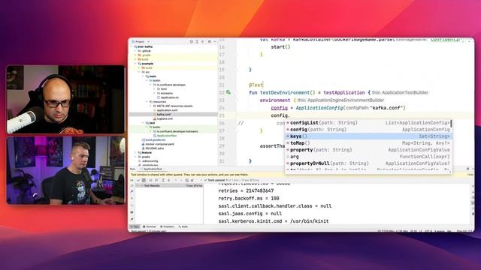The image size is (481, 270).
Task: Open logback.xml file
Action: point(162,118)
